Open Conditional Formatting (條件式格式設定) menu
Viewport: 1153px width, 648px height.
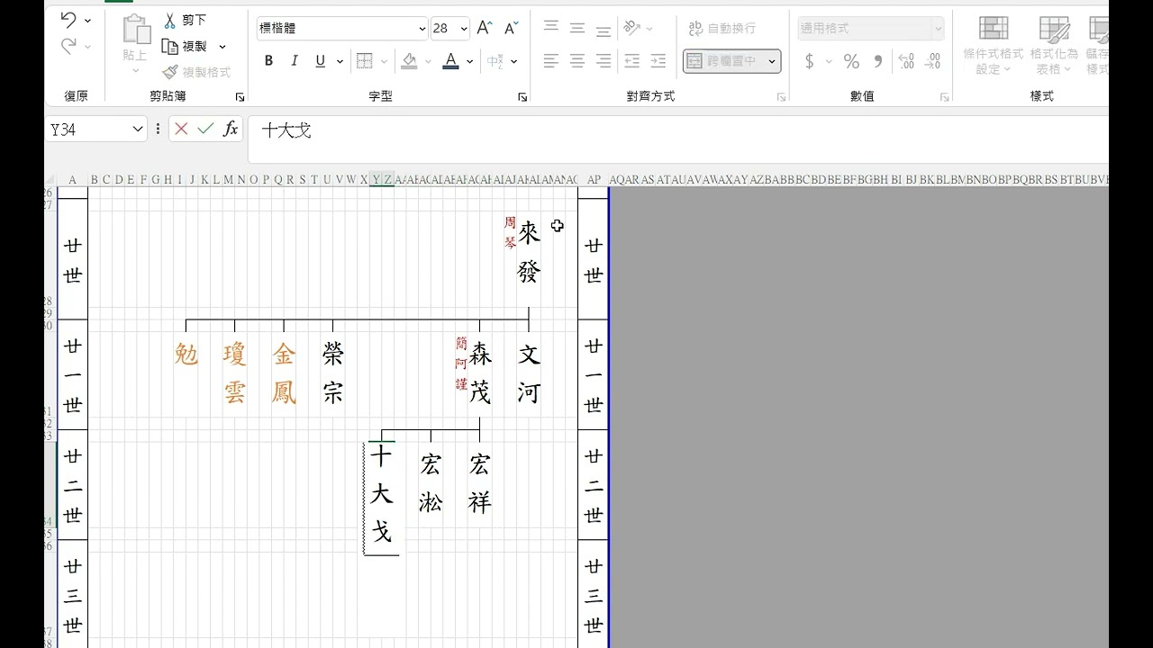[994, 45]
